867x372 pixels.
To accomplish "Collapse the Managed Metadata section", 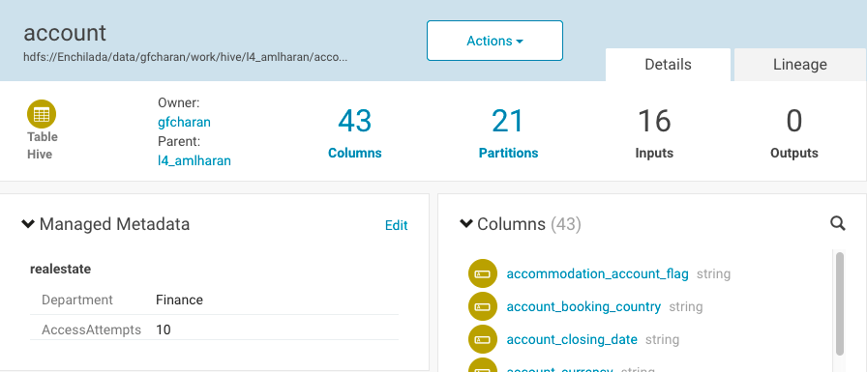I will coord(28,224).
